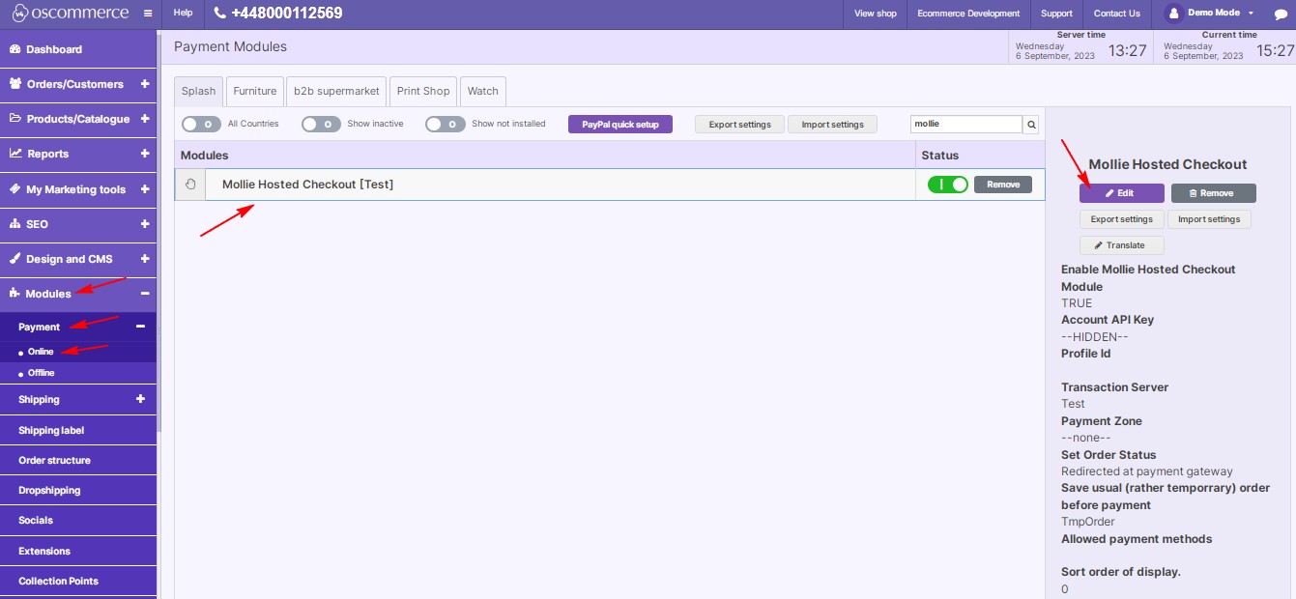The image size is (1296, 599).
Task: Click the Demo Mode user avatar icon
Action: 1173,14
